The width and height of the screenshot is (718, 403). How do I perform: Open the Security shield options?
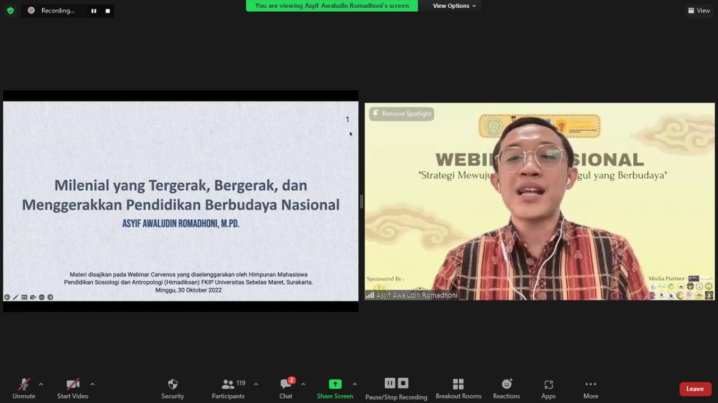click(x=172, y=388)
